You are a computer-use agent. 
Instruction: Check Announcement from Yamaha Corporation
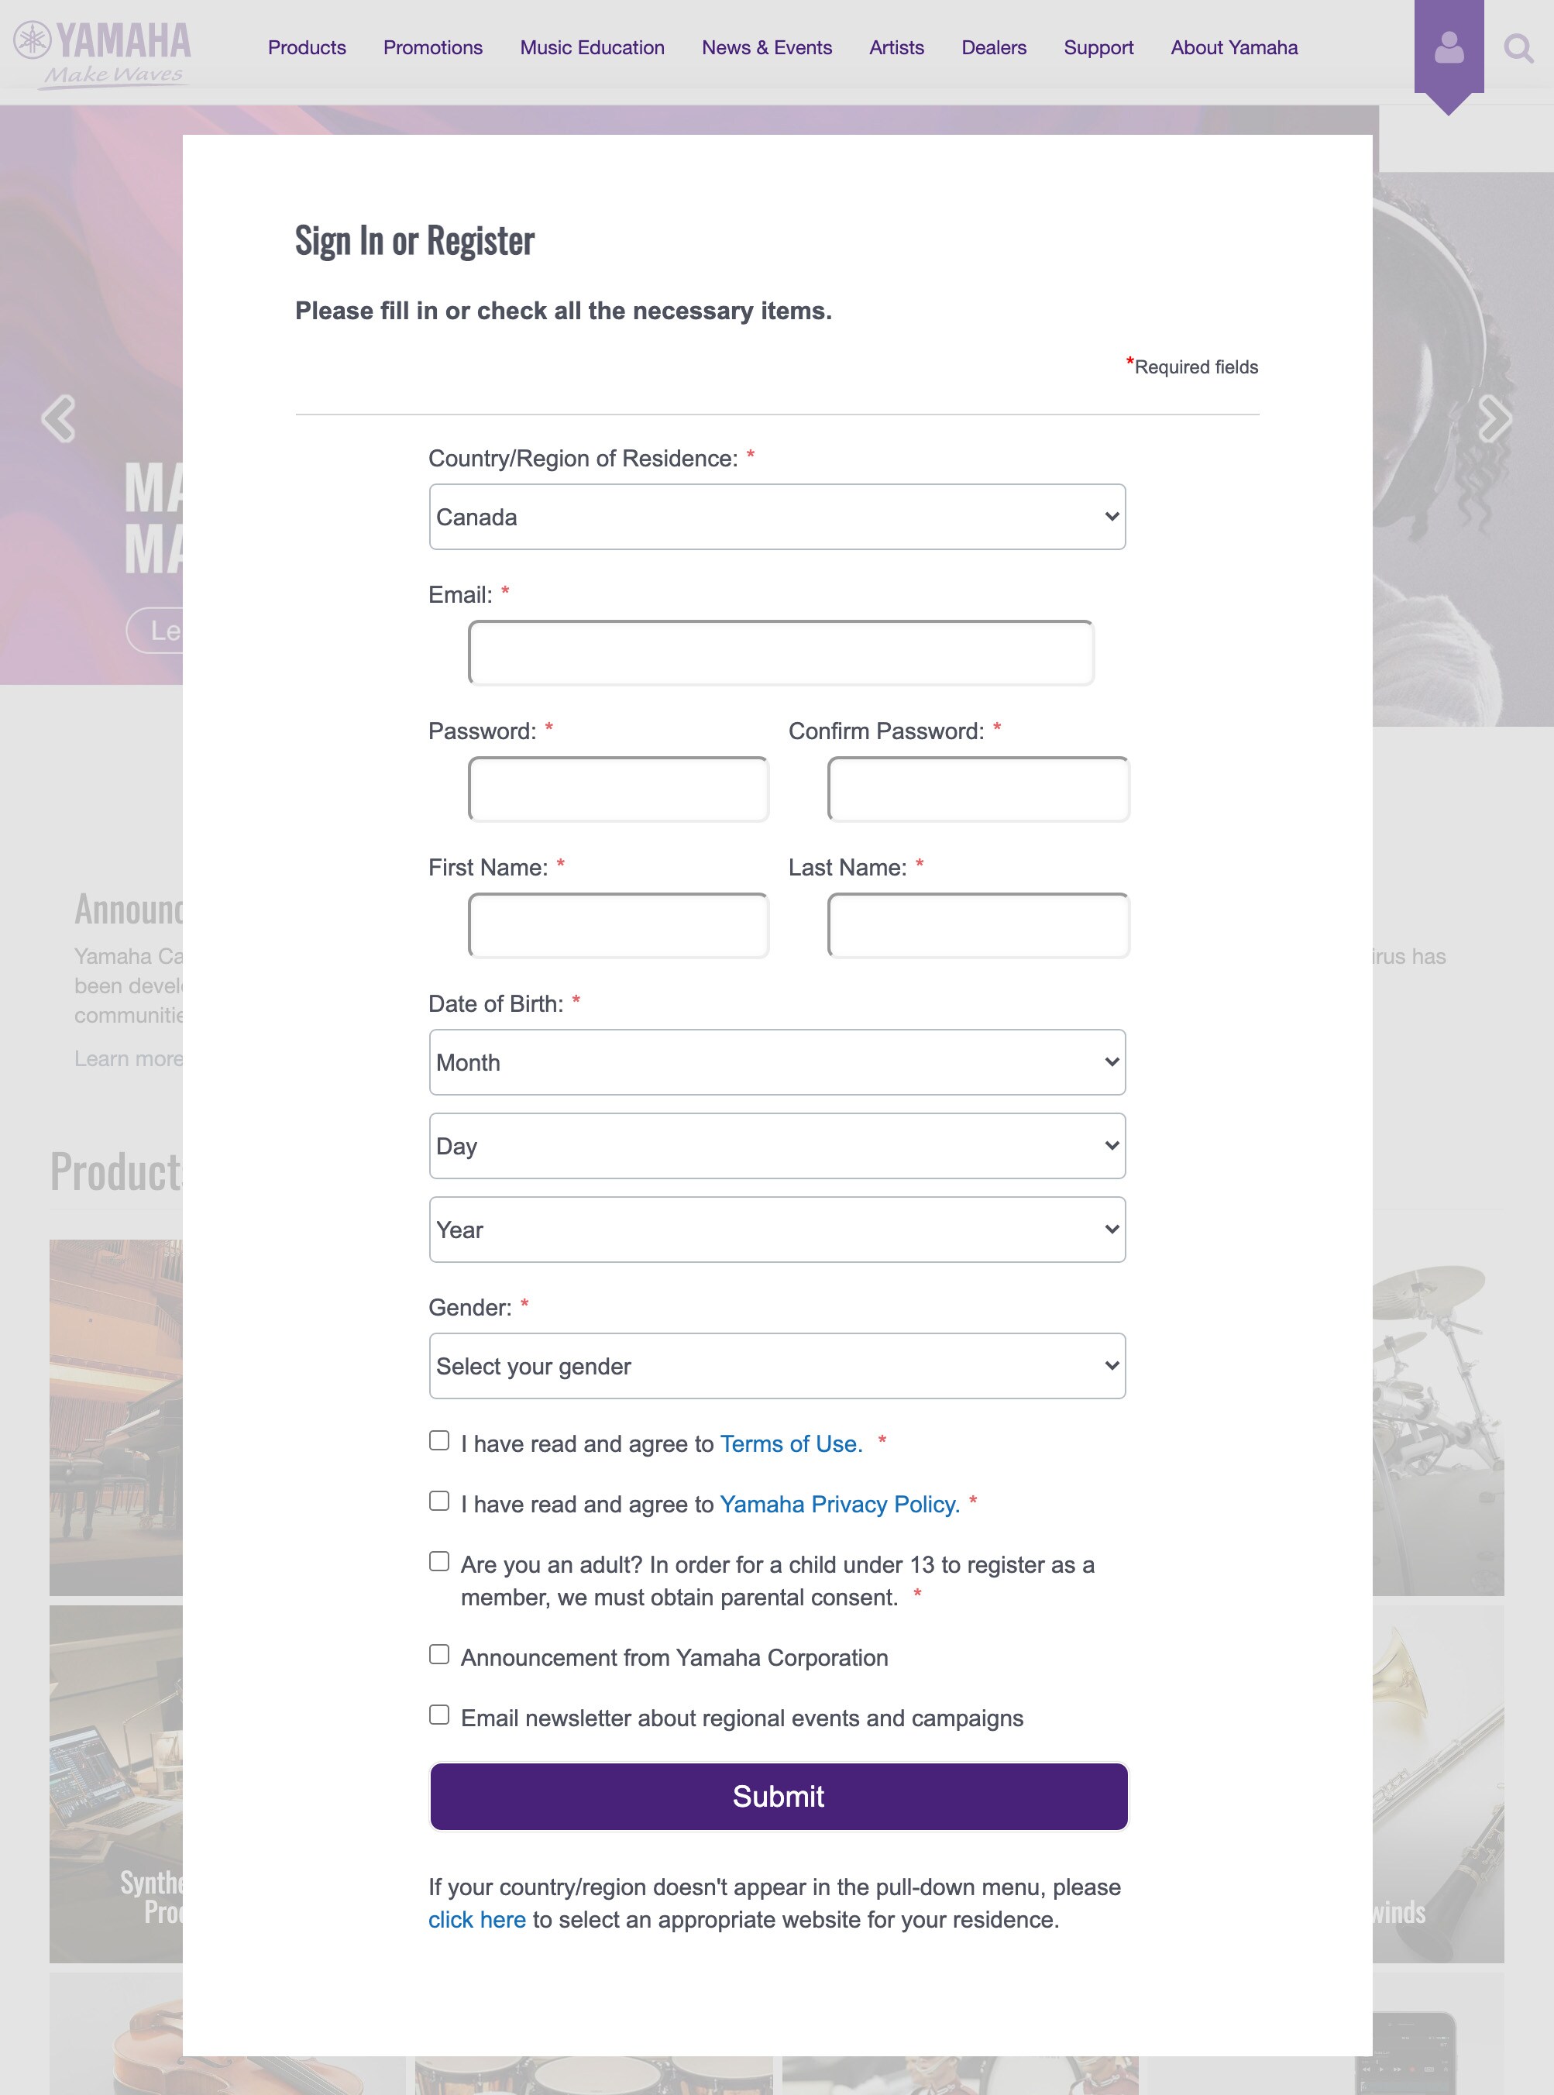coord(438,1653)
